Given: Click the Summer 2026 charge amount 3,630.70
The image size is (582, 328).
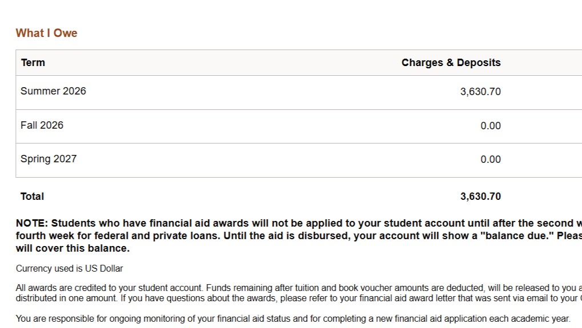Looking at the screenshot, I should (x=480, y=92).
